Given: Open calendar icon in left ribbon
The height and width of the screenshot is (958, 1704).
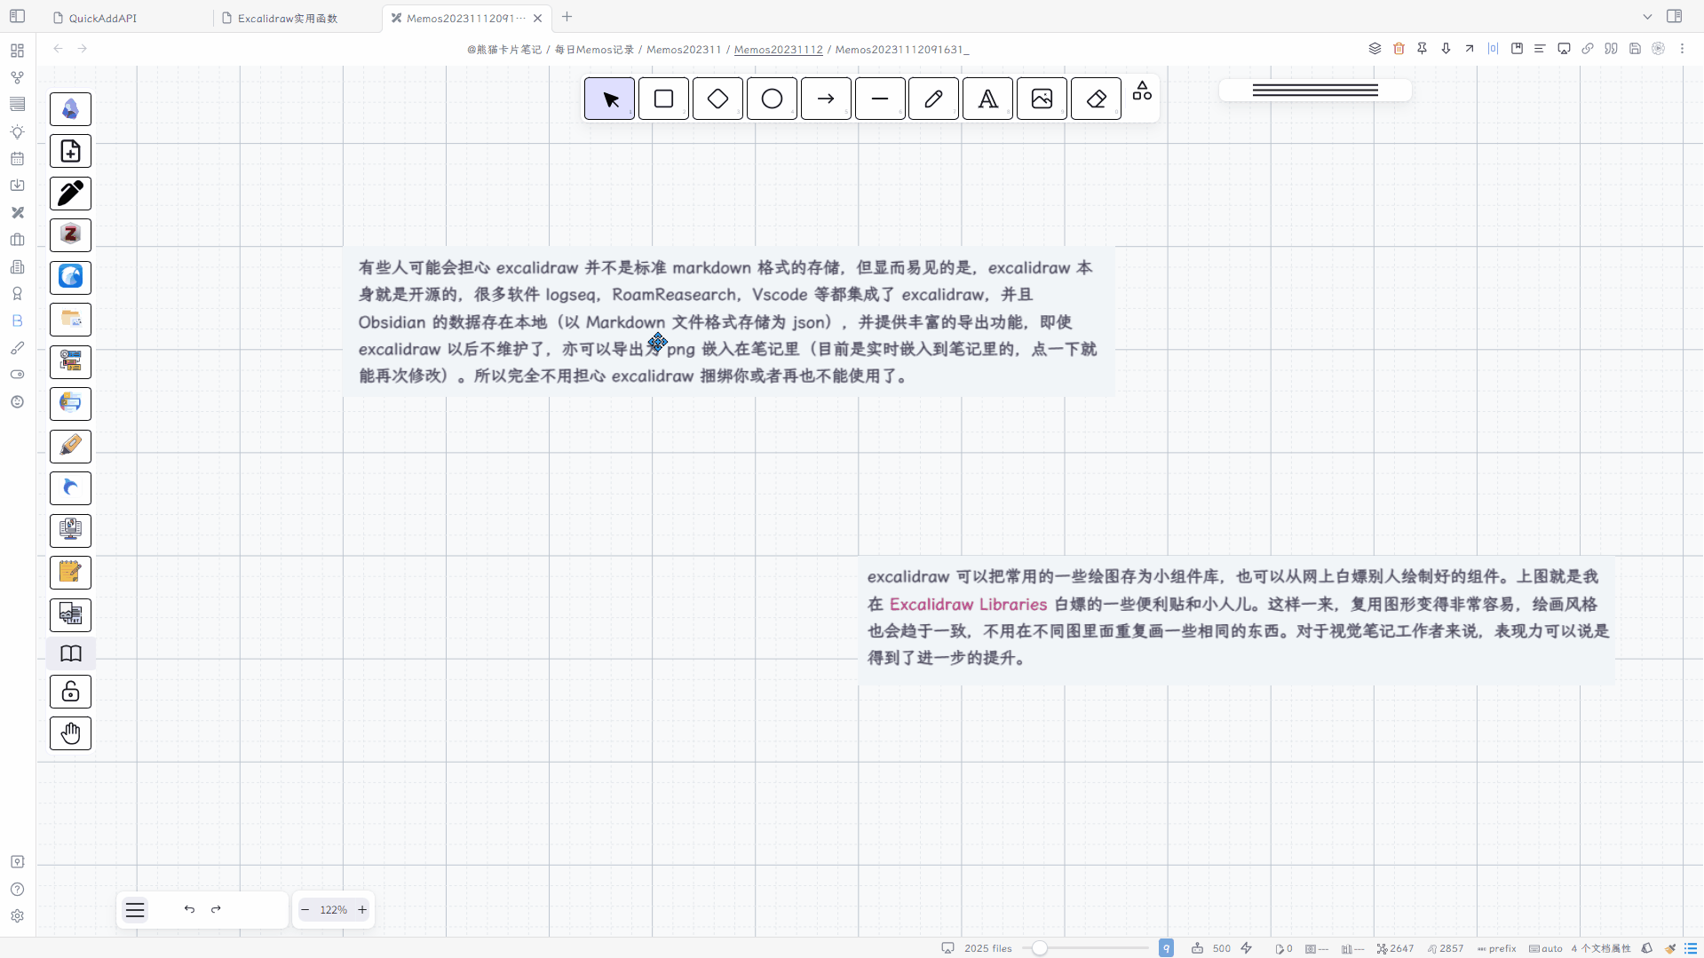Looking at the screenshot, I should (18, 159).
